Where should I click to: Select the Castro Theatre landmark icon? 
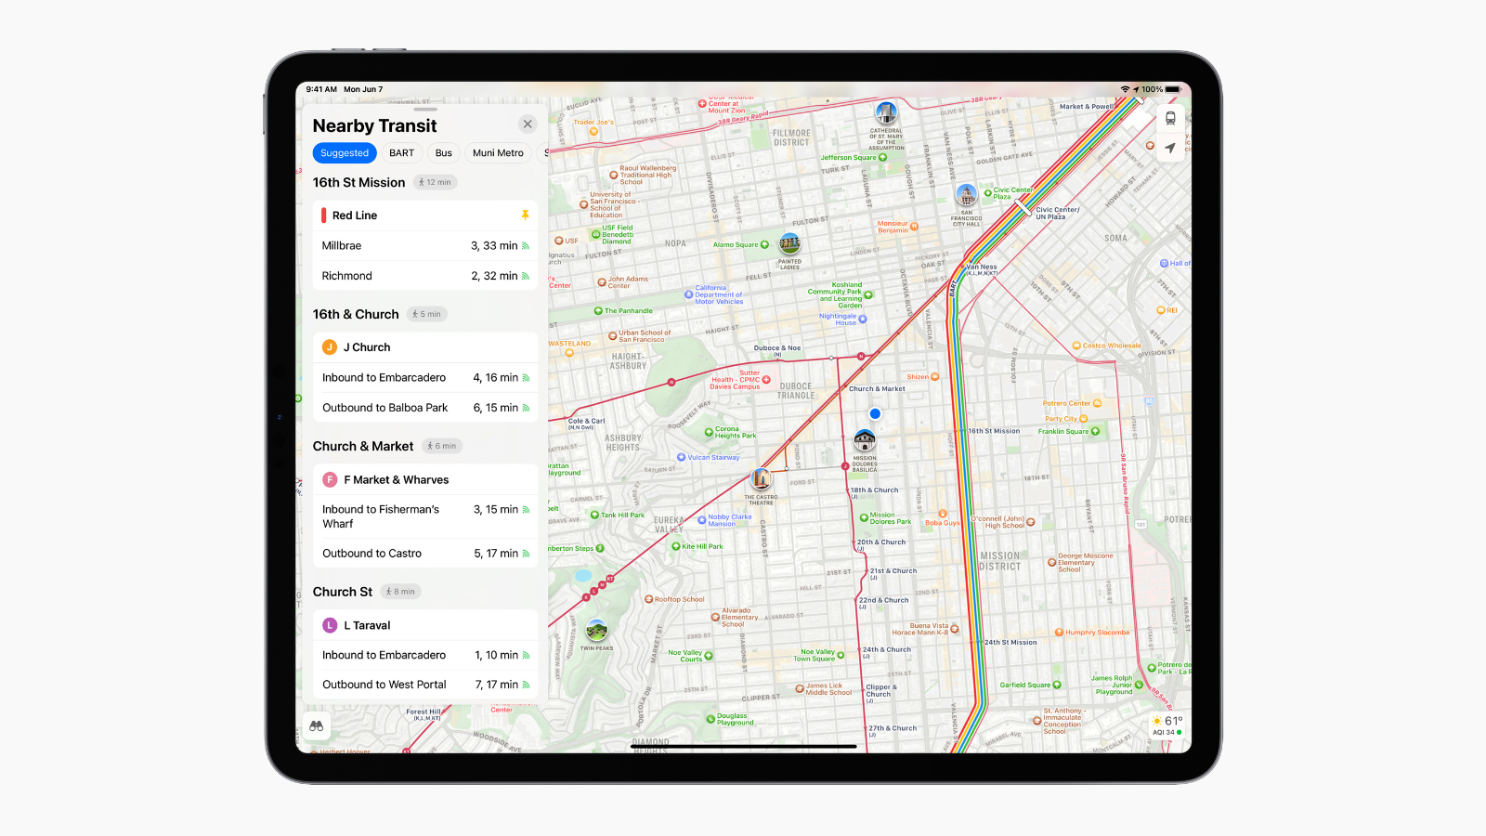(762, 479)
